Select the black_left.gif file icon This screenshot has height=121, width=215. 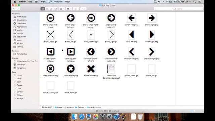click(71, 35)
